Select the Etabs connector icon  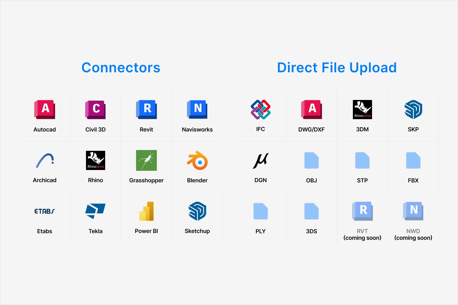tap(44, 211)
